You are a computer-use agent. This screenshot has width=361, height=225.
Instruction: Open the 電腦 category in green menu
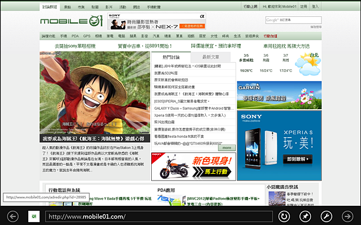[x=121, y=36]
